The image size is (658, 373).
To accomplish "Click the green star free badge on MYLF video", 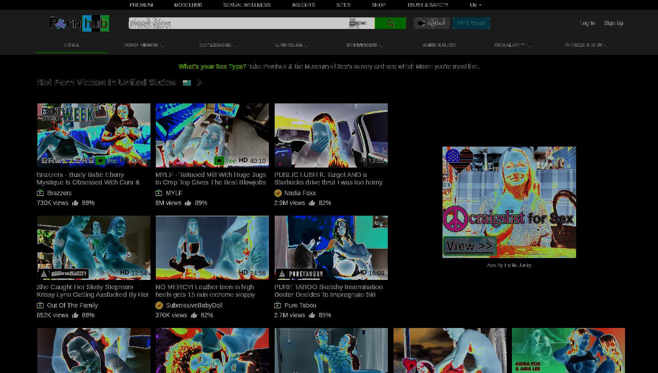I will 219,161.
